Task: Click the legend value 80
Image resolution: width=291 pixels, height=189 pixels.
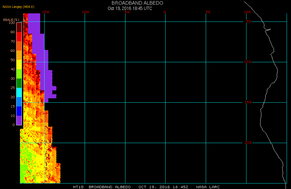Action: [x=13, y=32]
